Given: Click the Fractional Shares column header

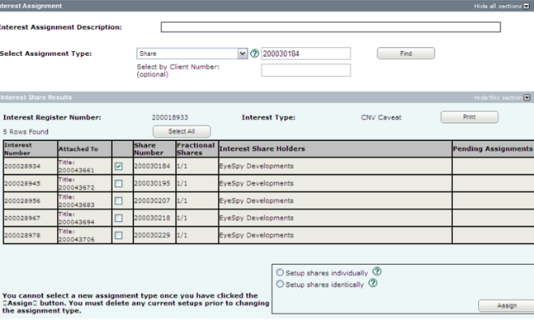Looking at the screenshot, I should [196, 148].
